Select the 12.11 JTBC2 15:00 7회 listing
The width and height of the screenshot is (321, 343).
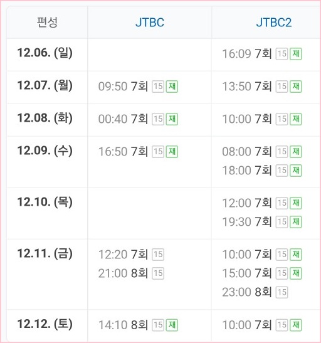click(x=262, y=273)
